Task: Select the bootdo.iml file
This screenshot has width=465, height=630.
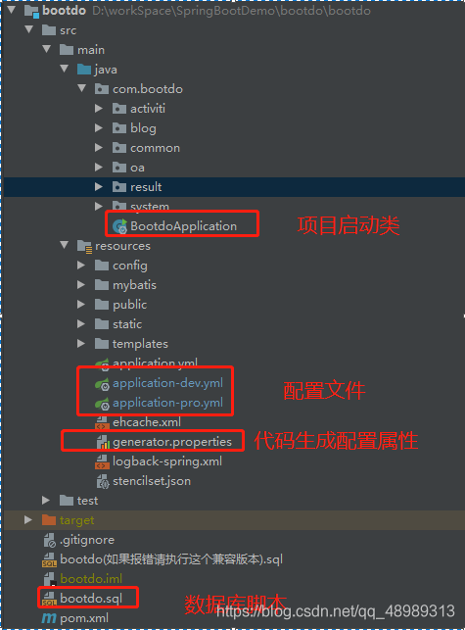Action: 91,579
